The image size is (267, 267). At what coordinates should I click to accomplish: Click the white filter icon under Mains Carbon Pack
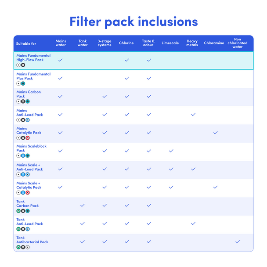(18, 101)
